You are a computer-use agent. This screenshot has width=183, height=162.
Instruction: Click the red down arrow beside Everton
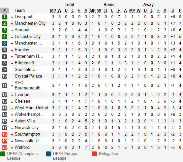[x=12, y=95]
